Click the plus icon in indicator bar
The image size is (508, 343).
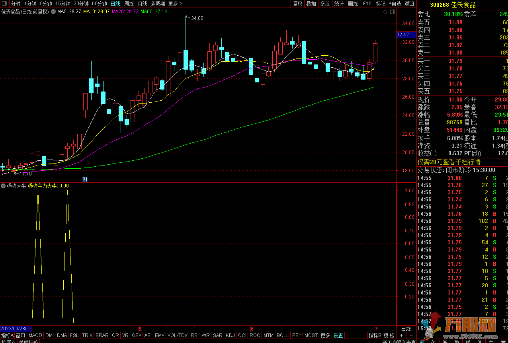click(x=401, y=335)
